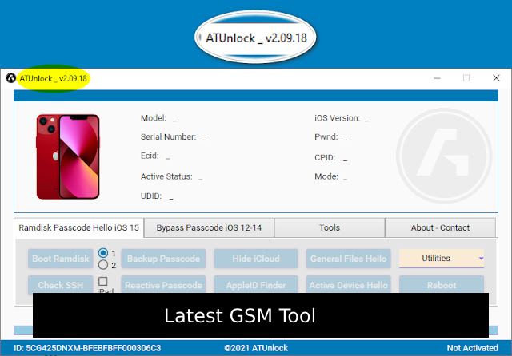Image resolution: width=512 pixels, height=356 pixels.
Task: Click General Files Hello button
Action: point(349,259)
